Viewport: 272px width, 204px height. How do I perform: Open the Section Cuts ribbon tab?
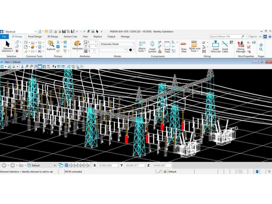70,37
